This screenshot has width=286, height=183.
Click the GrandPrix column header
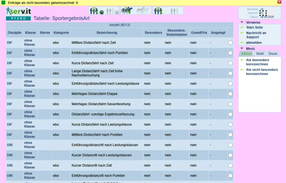[x=199, y=33]
